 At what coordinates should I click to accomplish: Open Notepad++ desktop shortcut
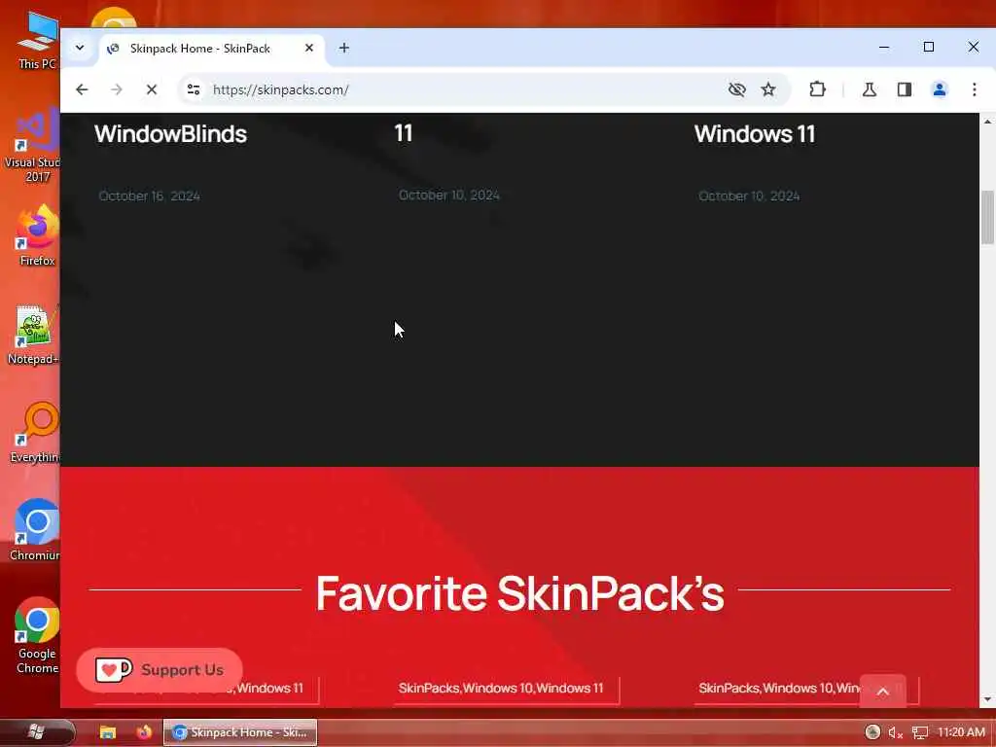(x=33, y=335)
